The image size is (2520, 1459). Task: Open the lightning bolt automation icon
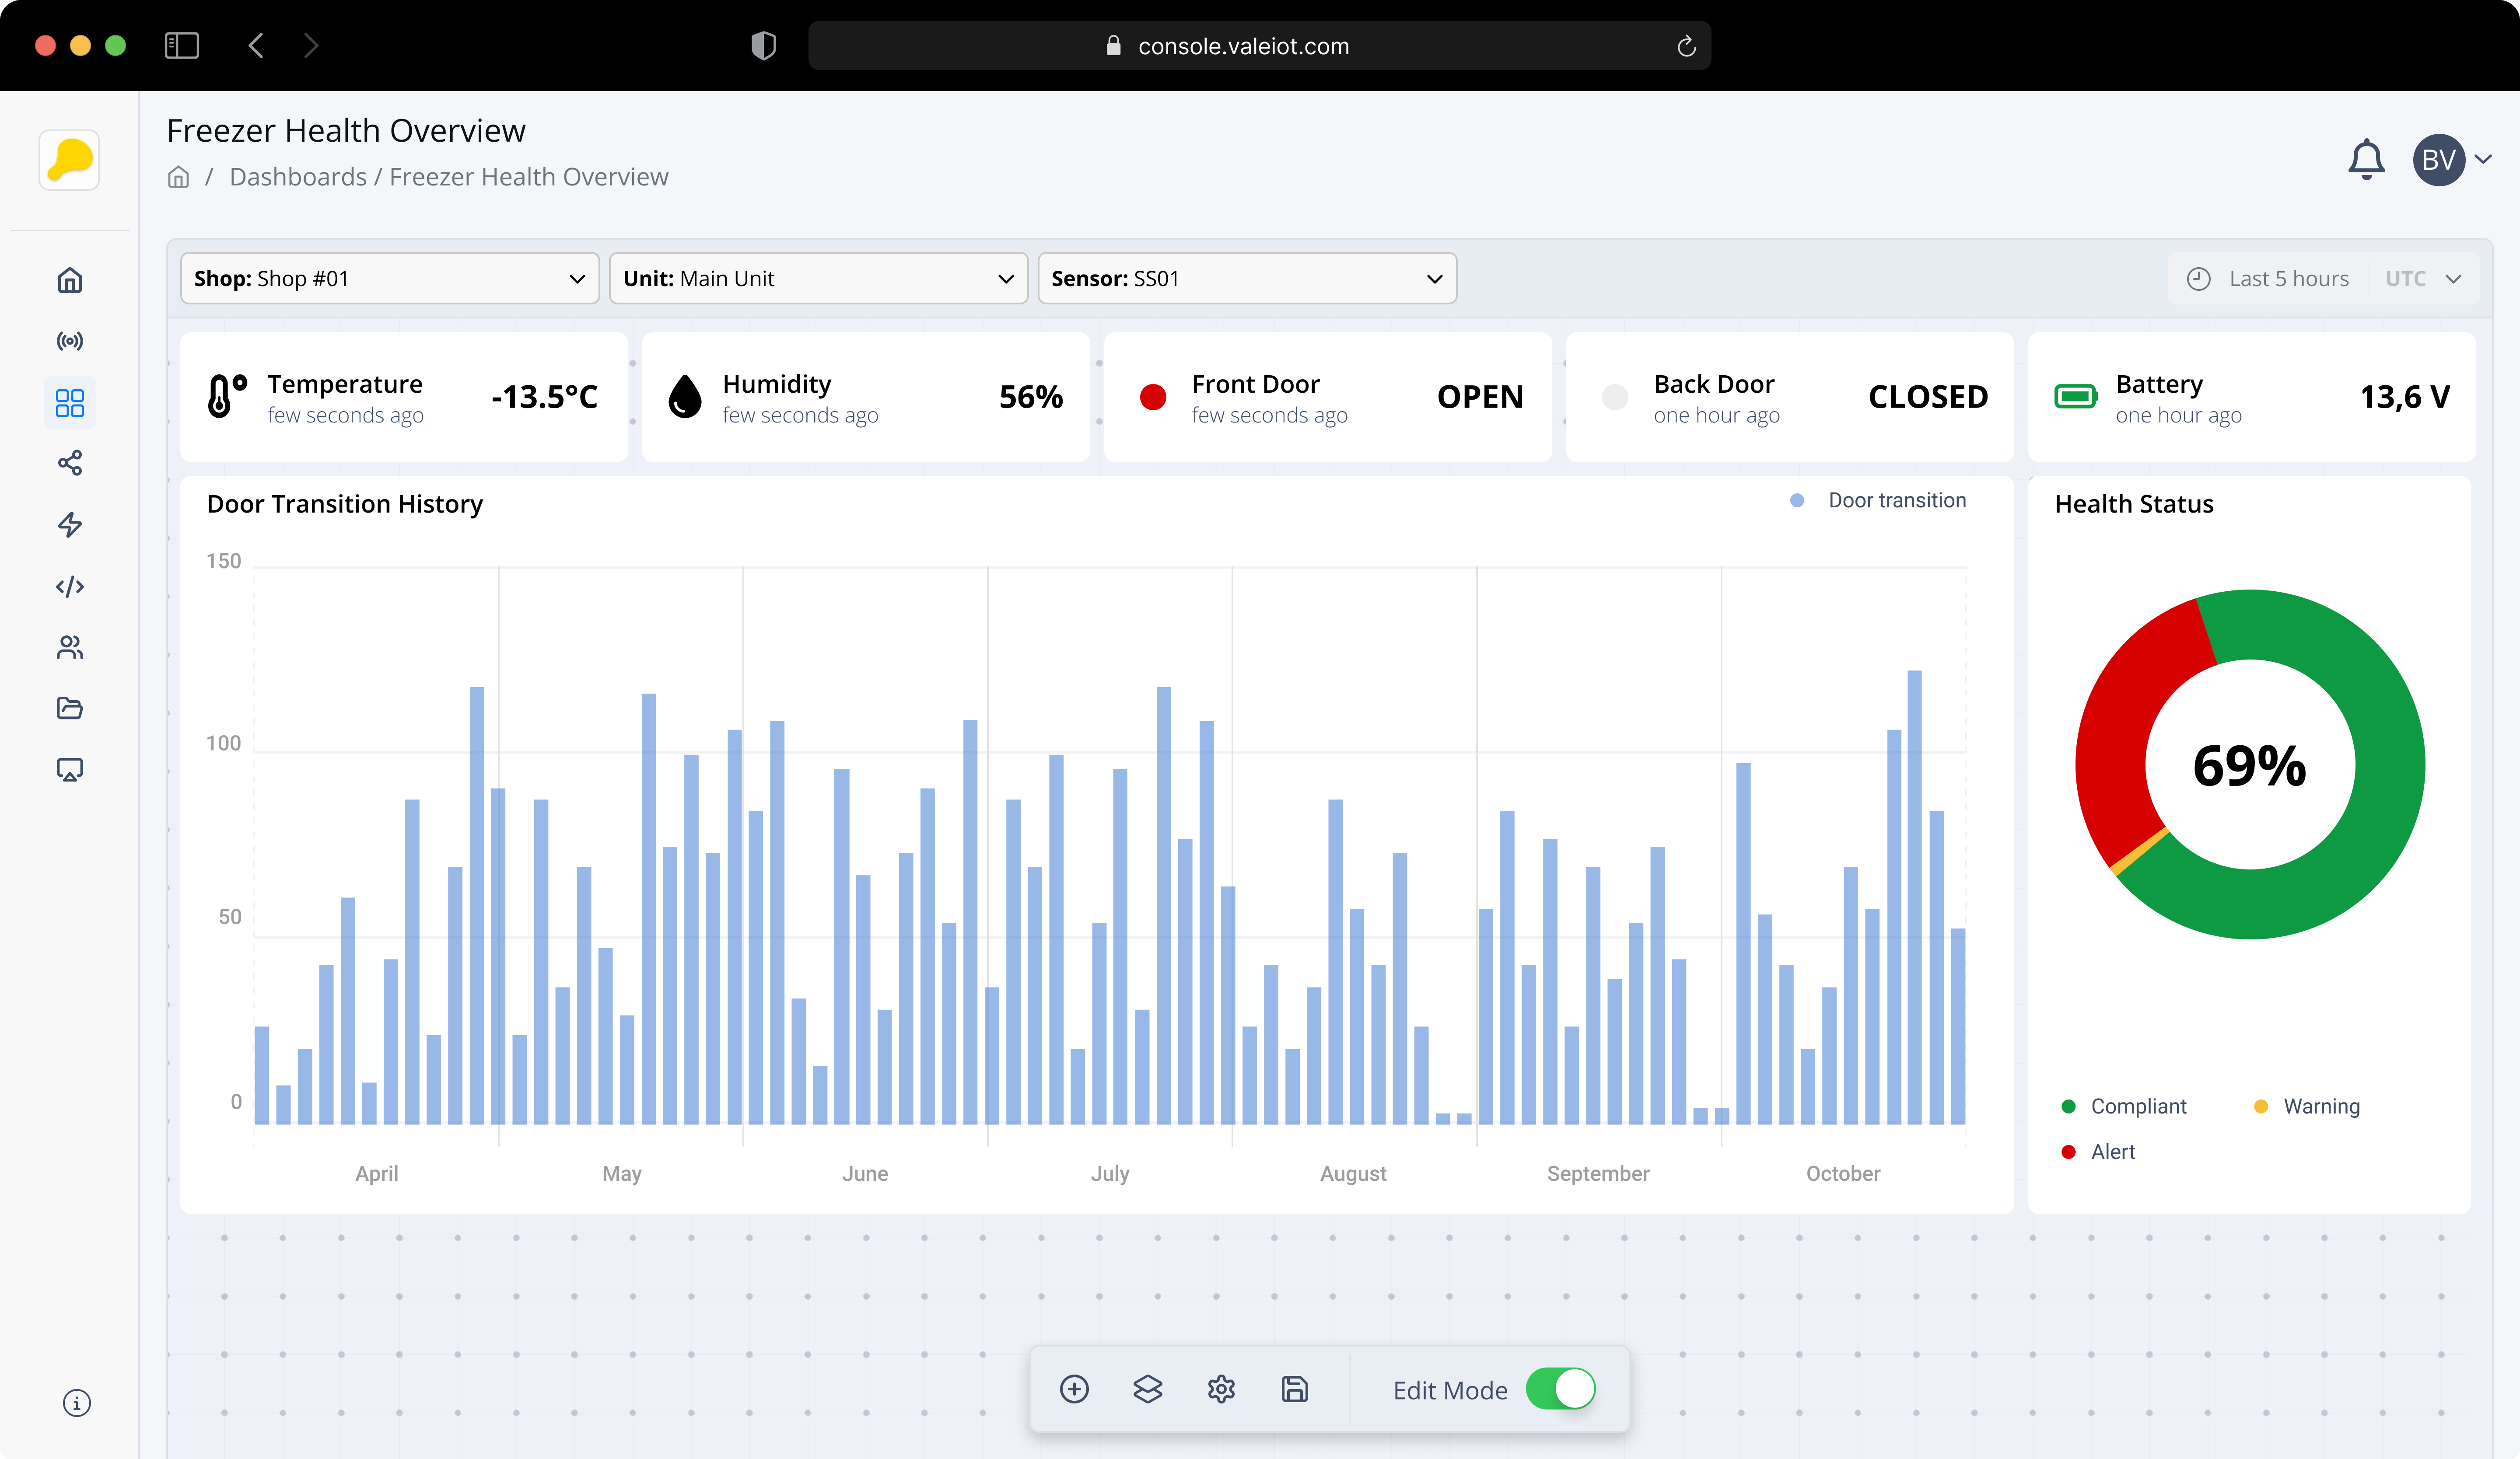point(70,525)
